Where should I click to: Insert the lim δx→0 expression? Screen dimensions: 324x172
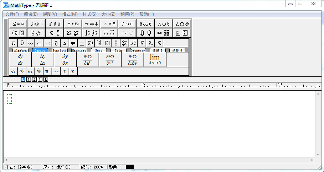click(x=155, y=60)
